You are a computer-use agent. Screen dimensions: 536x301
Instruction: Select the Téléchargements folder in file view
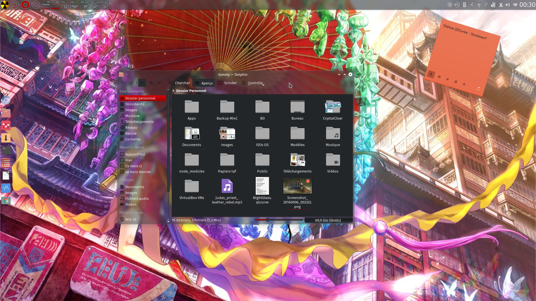click(x=297, y=163)
